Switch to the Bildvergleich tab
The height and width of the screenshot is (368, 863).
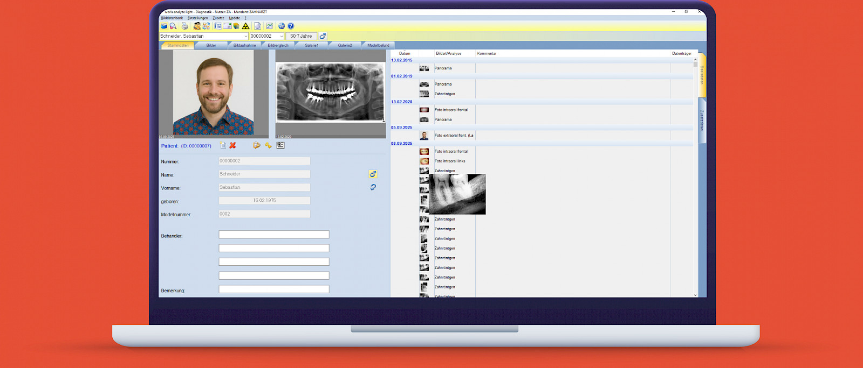point(278,45)
